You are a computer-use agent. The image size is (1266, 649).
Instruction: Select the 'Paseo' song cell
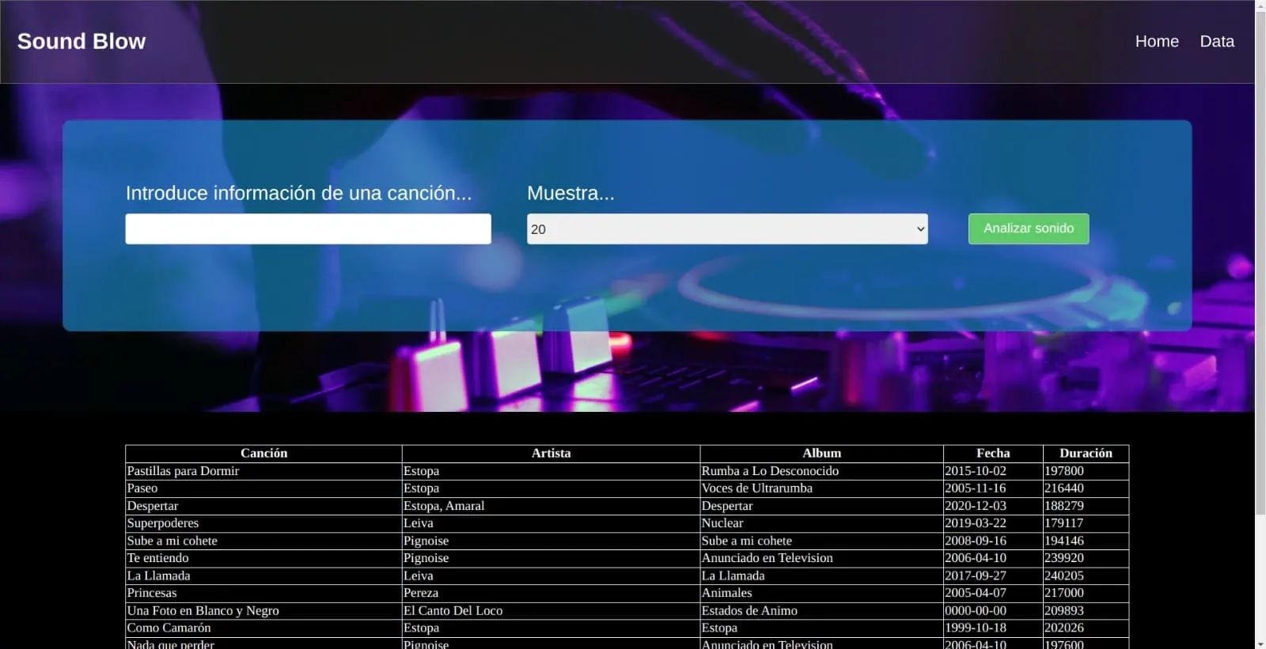tap(263, 489)
